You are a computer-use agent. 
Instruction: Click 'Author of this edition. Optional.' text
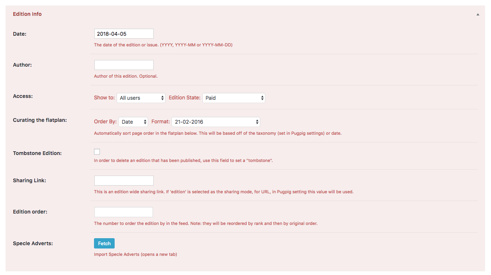pos(126,76)
